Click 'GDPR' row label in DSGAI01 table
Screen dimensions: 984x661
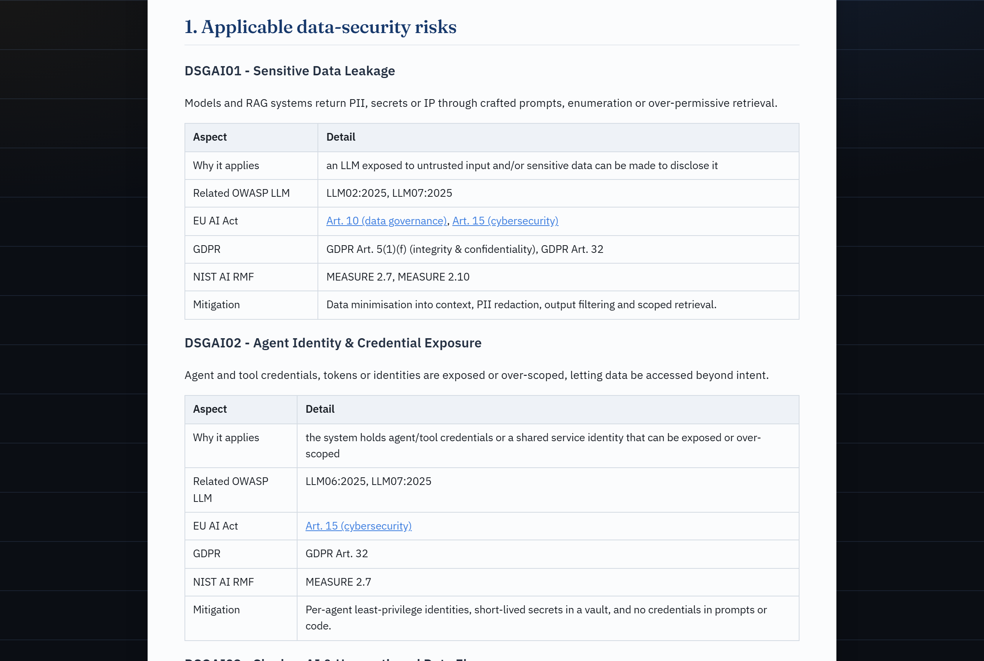(x=206, y=249)
